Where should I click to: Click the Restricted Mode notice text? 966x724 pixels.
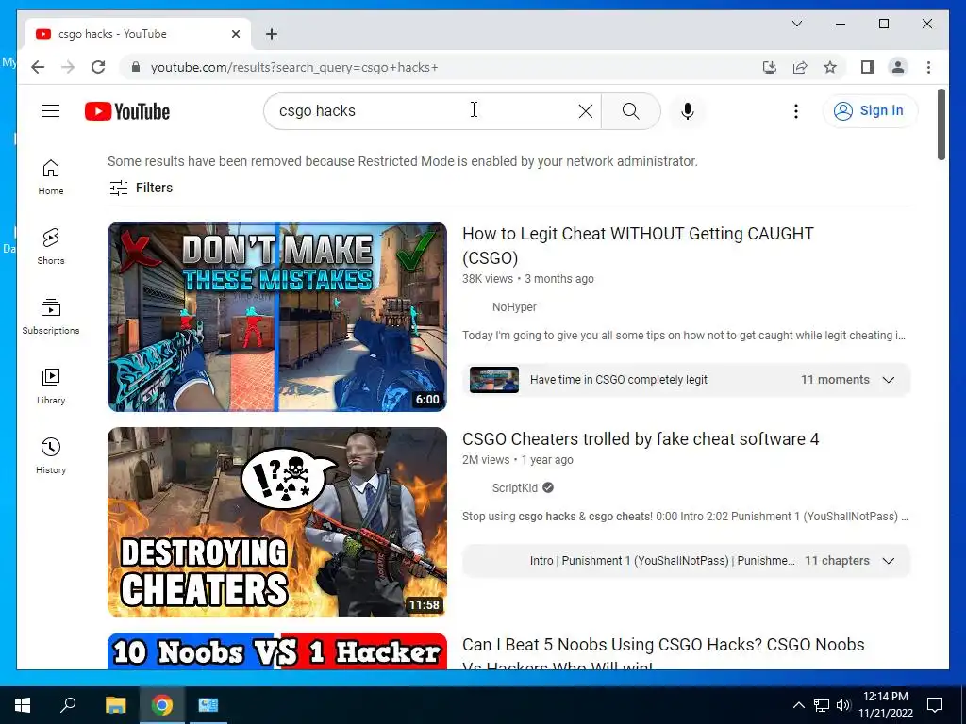(402, 161)
